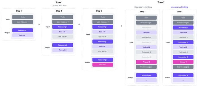Click the Turn 2 heading
This screenshot has height=111, width=198.
click(161, 2)
